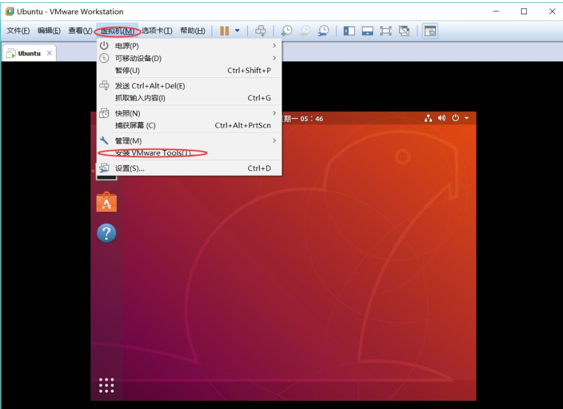The image size is (563, 409).
Task: Open the 选项卡(T) menu
Action: [x=157, y=31]
